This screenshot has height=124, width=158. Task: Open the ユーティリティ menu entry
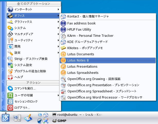[x=33, y=40]
